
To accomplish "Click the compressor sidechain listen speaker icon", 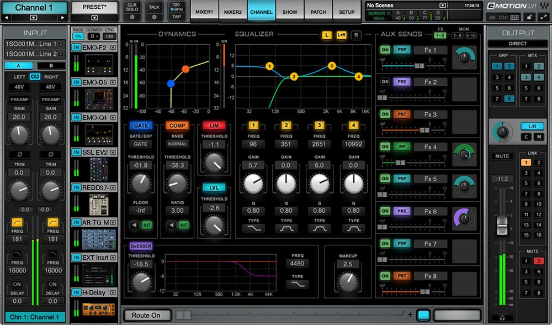I will coord(171,225).
